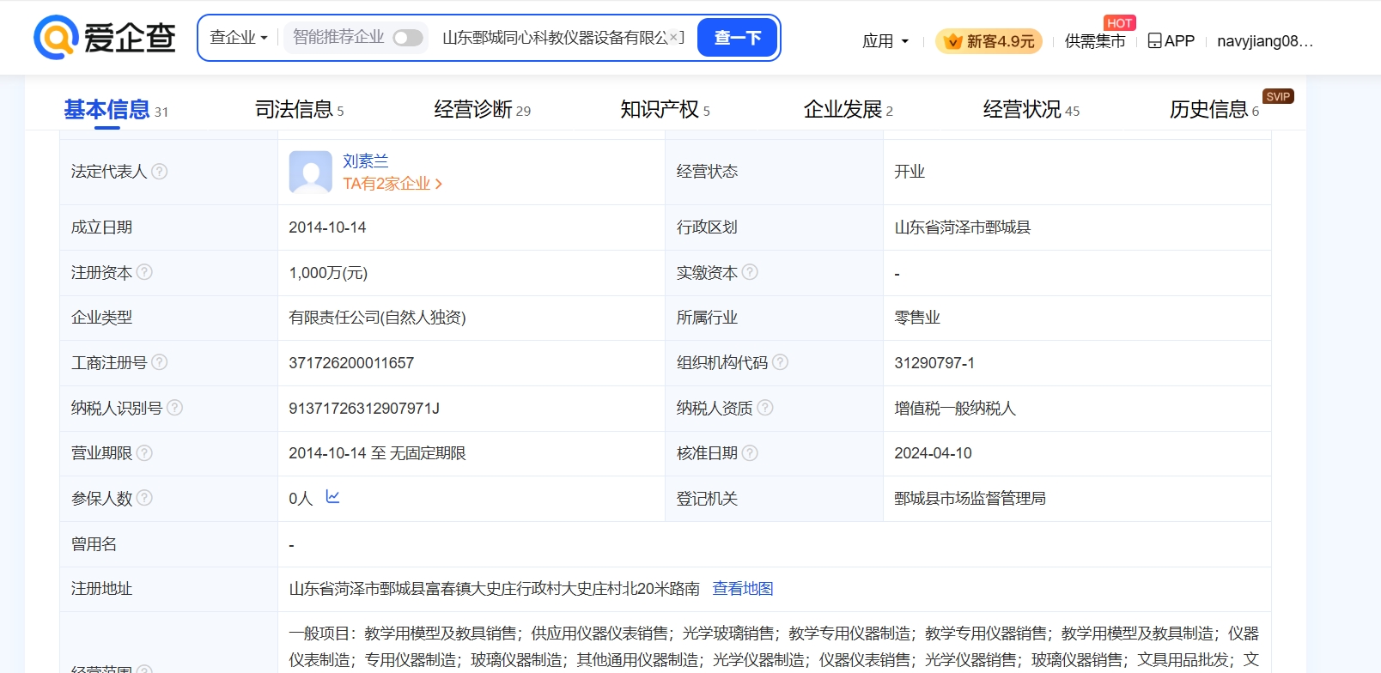Viewport: 1381px width, 673px height.
Task: Click help icon beside 注册资本
Action: (x=144, y=272)
